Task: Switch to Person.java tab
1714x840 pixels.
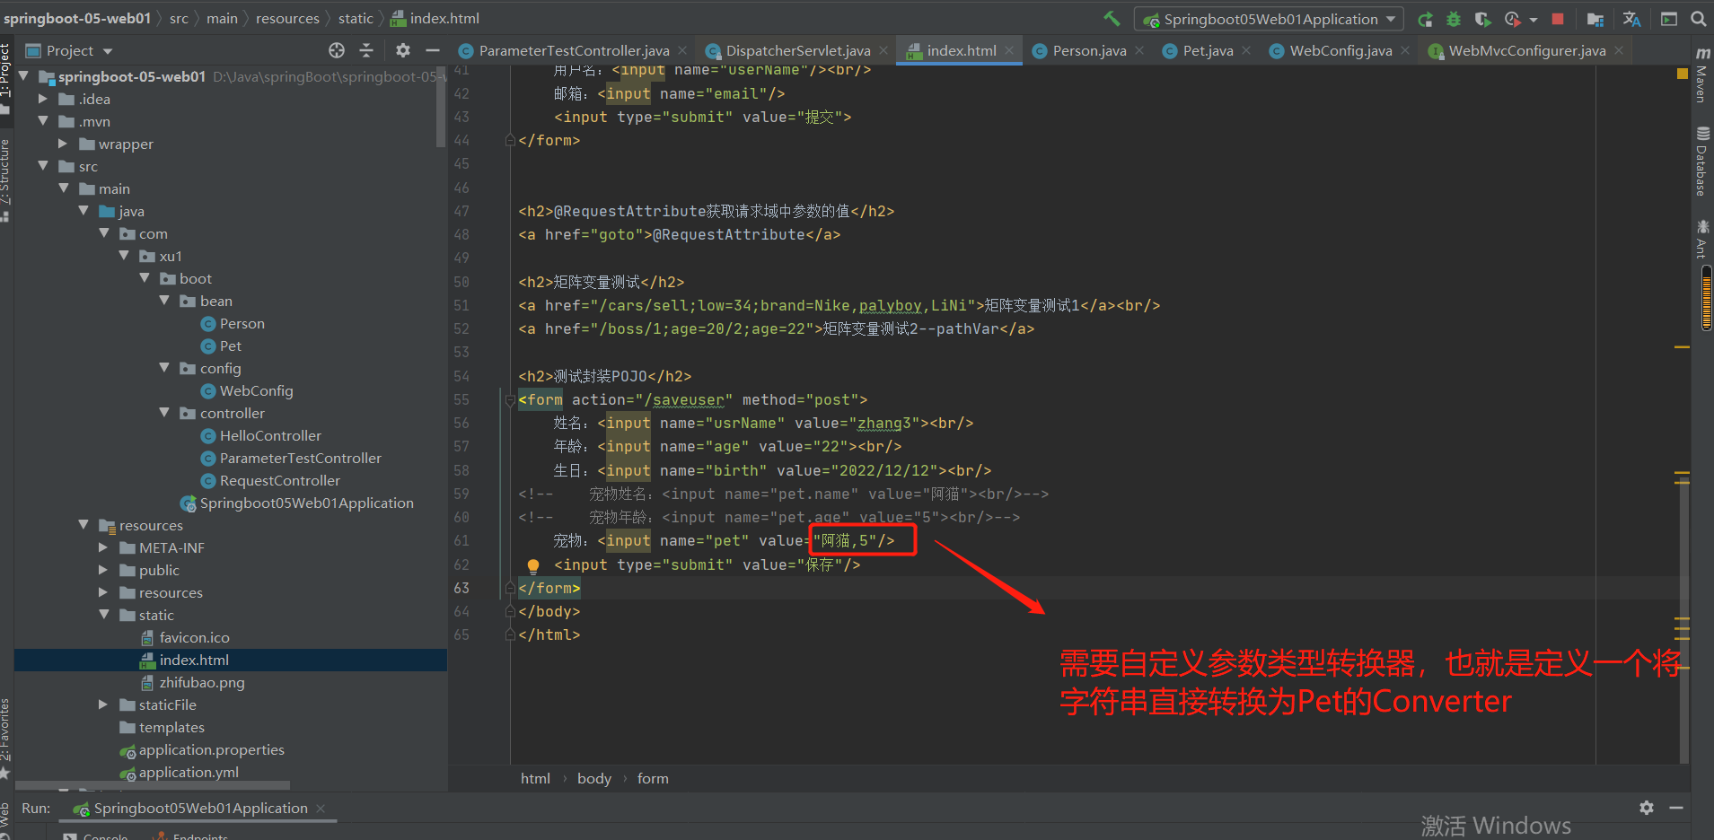Action: (x=1088, y=50)
